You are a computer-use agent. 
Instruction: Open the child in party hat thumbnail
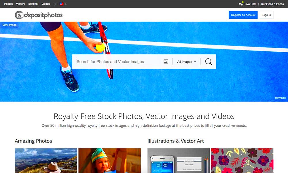coord(109,161)
